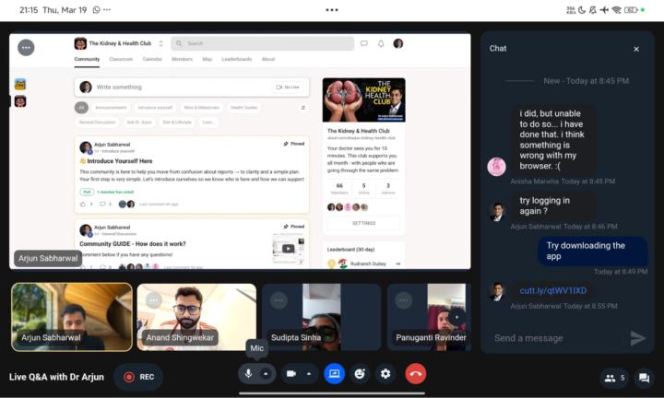This screenshot has width=664, height=398.
Task: Open Community GUIDE - How does it work? post
Action: 133,244
